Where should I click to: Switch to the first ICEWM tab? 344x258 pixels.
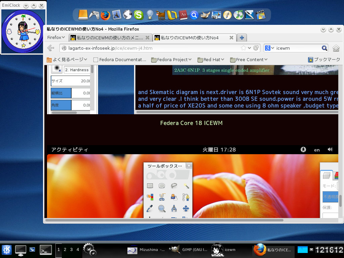[110, 38]
